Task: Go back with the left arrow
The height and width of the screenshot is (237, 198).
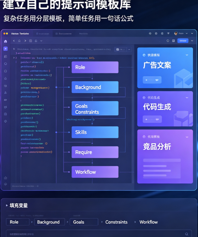Action: pyautogui.click(x=14, y=41)
